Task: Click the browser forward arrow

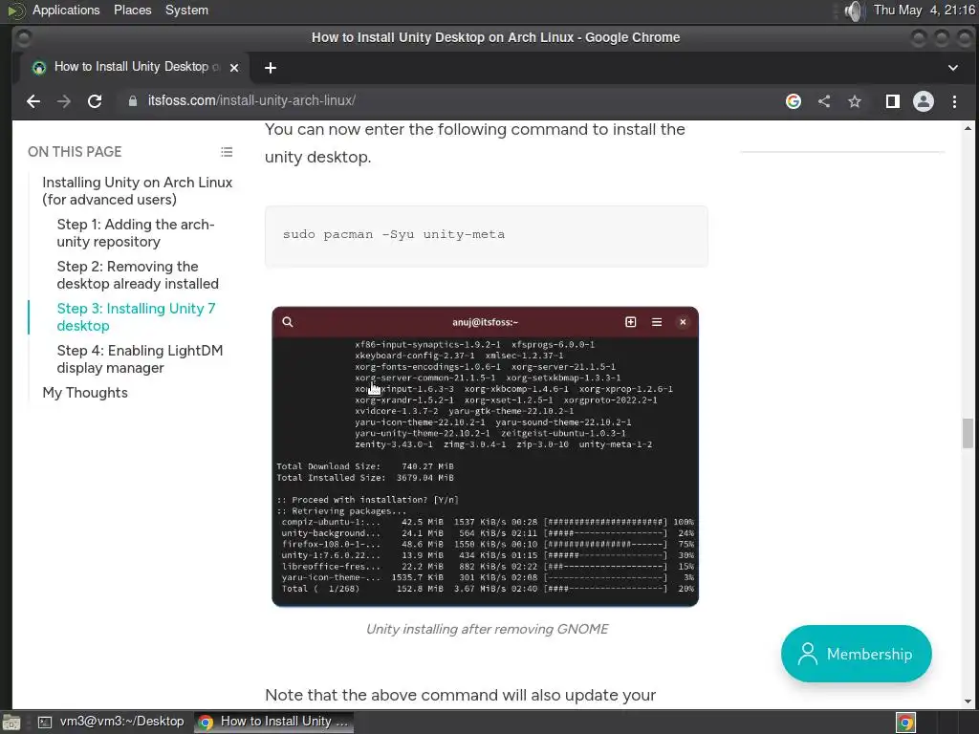Action: [x=64, y=101]
